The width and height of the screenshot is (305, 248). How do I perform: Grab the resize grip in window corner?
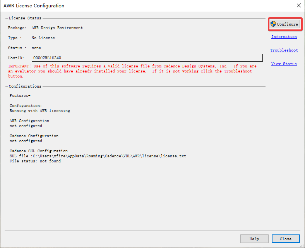tap(302, 245)
